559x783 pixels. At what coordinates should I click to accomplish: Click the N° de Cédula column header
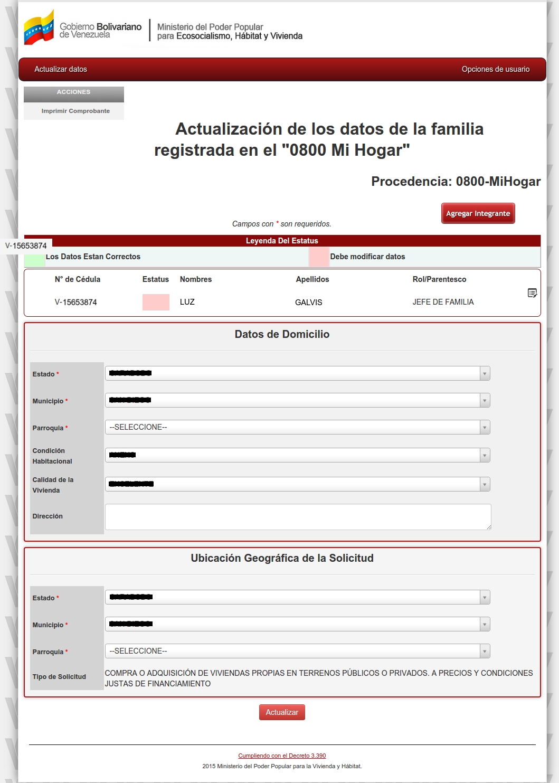pyautogui.click(x=78, y=279)
